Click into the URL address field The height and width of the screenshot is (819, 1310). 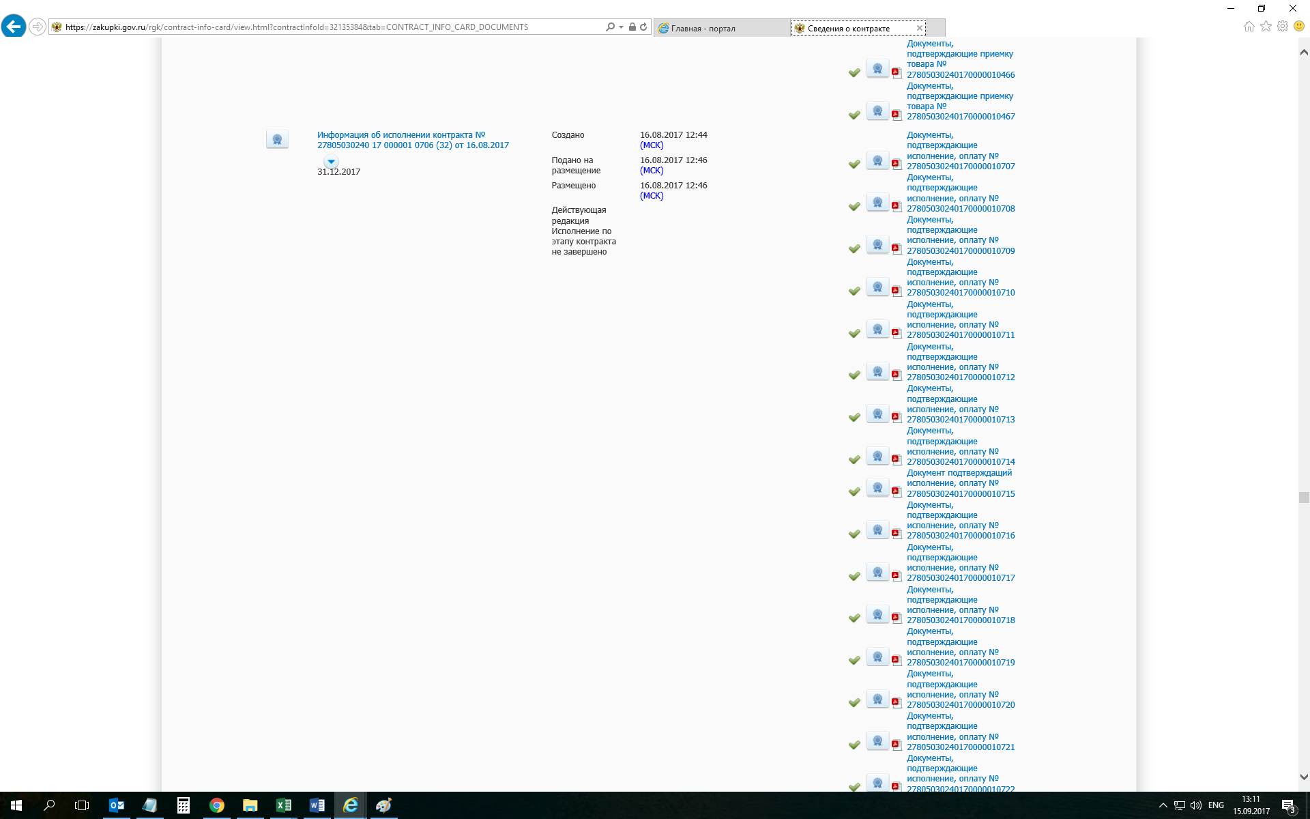pos(327,27)
